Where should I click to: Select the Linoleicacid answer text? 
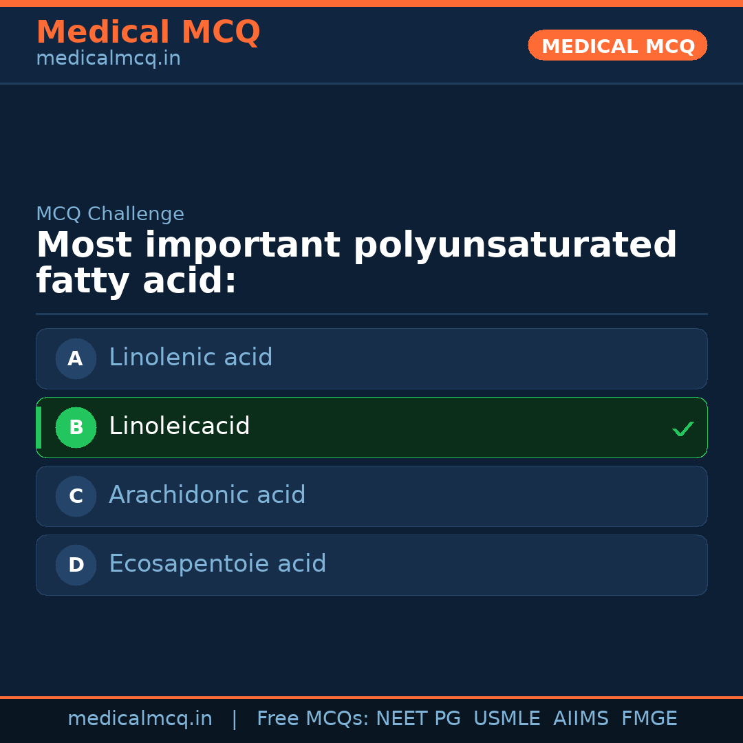pyautogui.click(x=179, y=427)
